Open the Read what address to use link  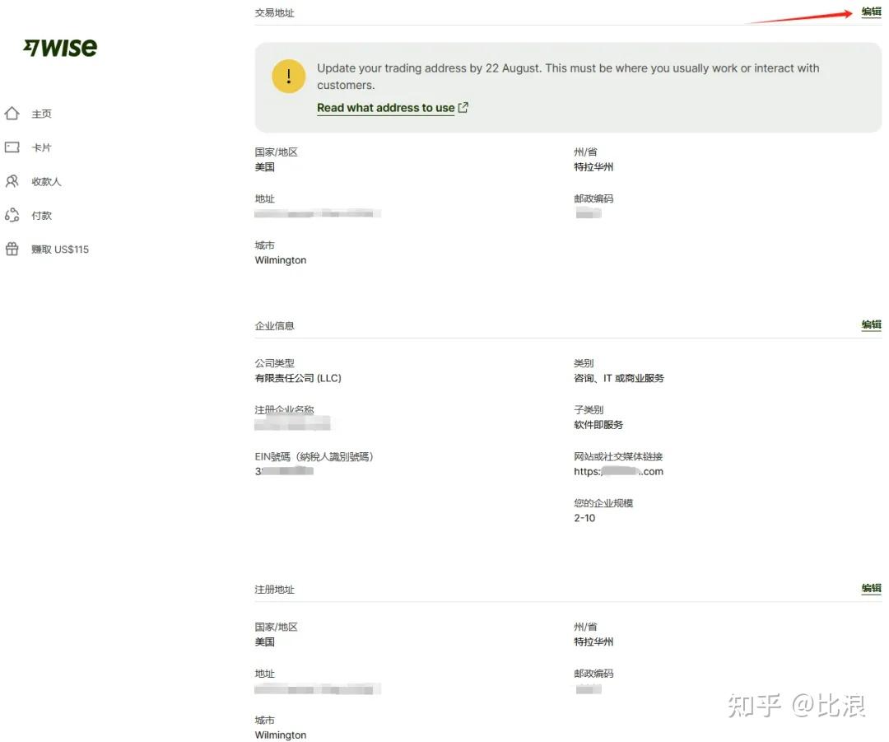point(385,107)
